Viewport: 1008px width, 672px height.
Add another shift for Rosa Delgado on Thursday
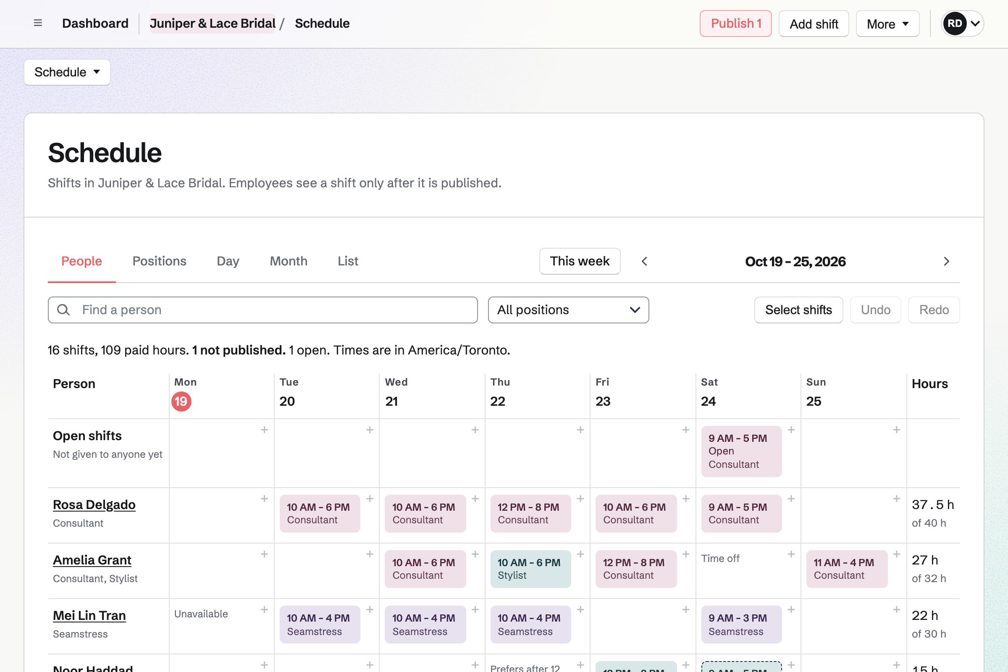click(x=580, y=499)
